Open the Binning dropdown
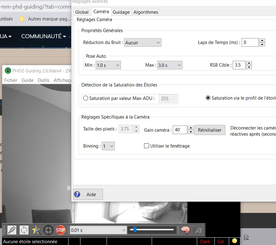276x245 pixels. (x=108, y=146)
